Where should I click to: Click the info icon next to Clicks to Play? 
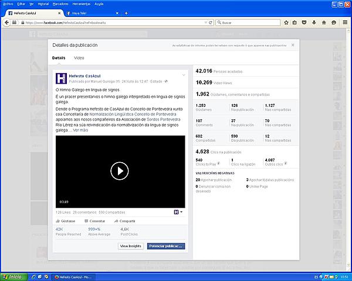pyautogui.click(x=219, y=163)
